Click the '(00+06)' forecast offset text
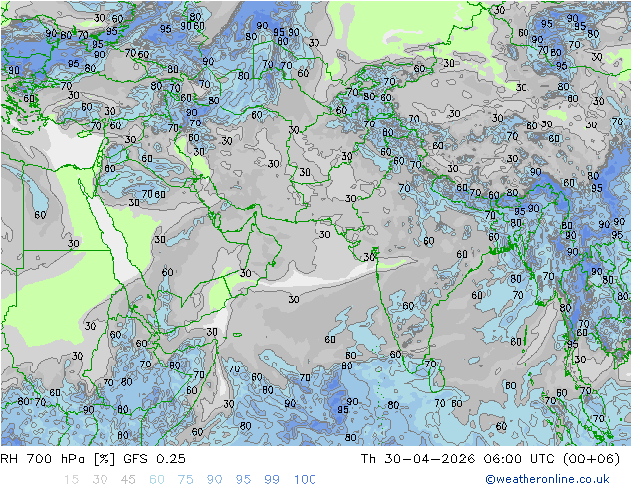This screenshot has height=488, width=631. [x=591, y=459]
